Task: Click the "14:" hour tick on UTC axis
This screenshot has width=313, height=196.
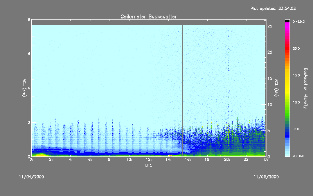Action: click(x=168, y=160)
